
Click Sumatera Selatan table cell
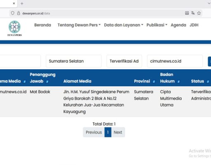pyautogui.click(x=144, y=95)
